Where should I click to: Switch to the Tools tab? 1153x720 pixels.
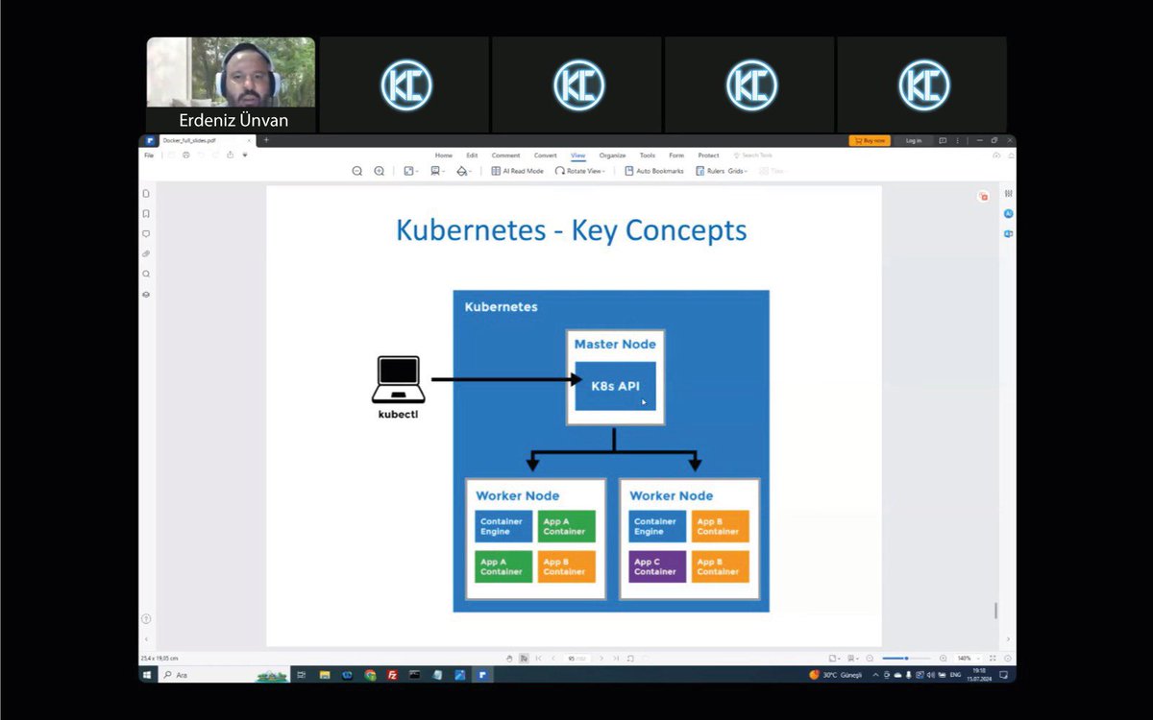[648, 155]
